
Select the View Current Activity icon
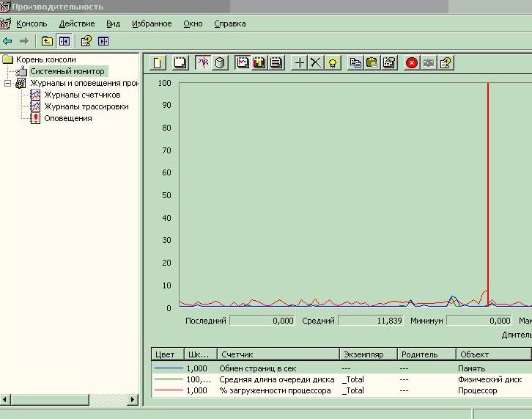coord(203,63)
